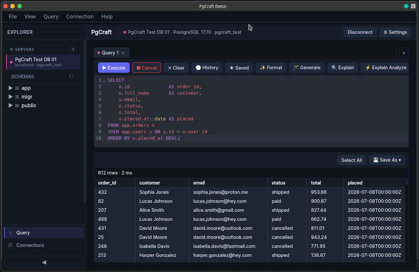Select the Sophia Jones cell

[162, 192]
